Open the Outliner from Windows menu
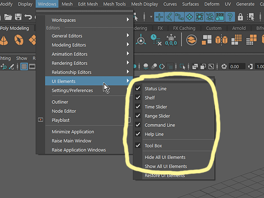Viewport: 264px width, 198px height. (60, 102)
